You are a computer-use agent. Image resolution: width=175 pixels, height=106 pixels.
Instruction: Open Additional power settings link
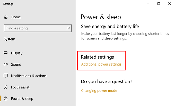[x=101, y=64]
